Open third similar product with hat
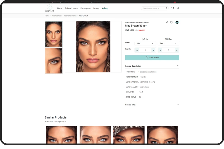Image resolution: width=224 pixels, height=149 pixels. (x=129, y=135)
